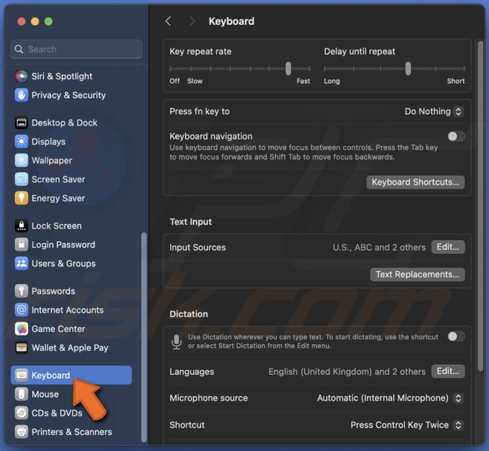This screenshot has width=489, height=451.
Task: Click the 'Fast' label under Key repeat rate
Action: point(303,81)
